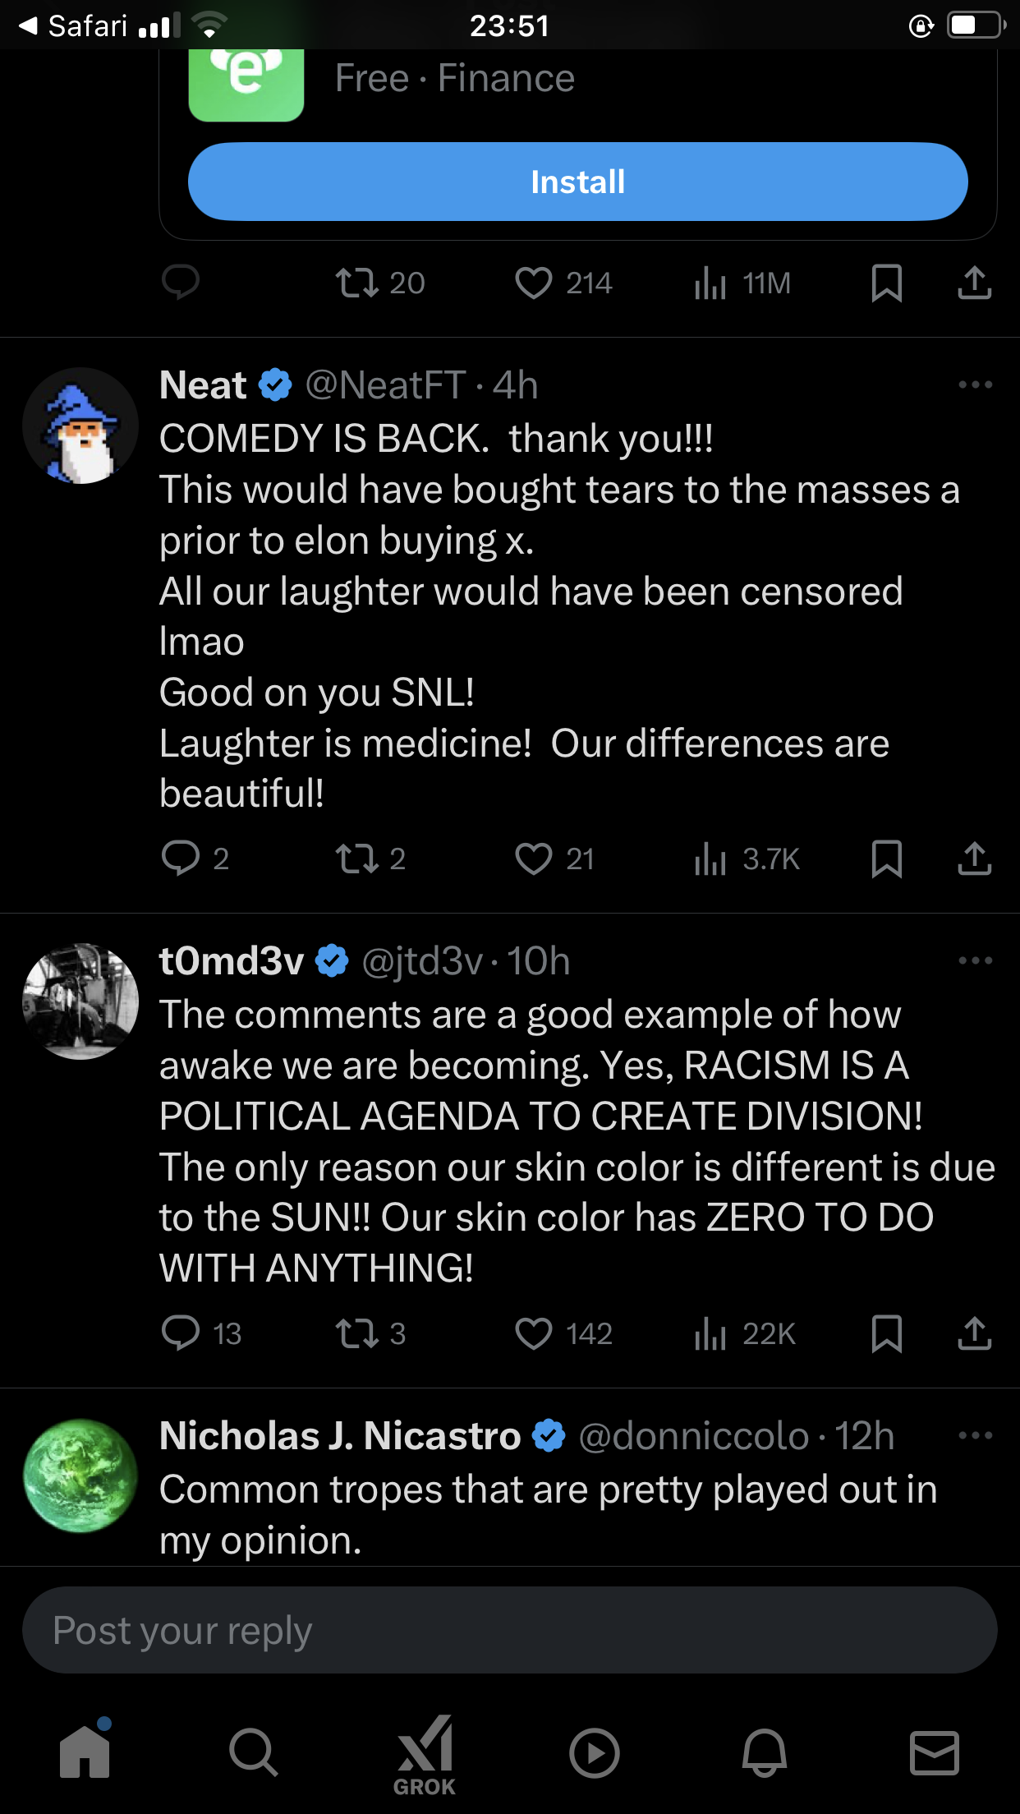
Task: Tap the Post your reply field
Action: tap(509, 1631)
